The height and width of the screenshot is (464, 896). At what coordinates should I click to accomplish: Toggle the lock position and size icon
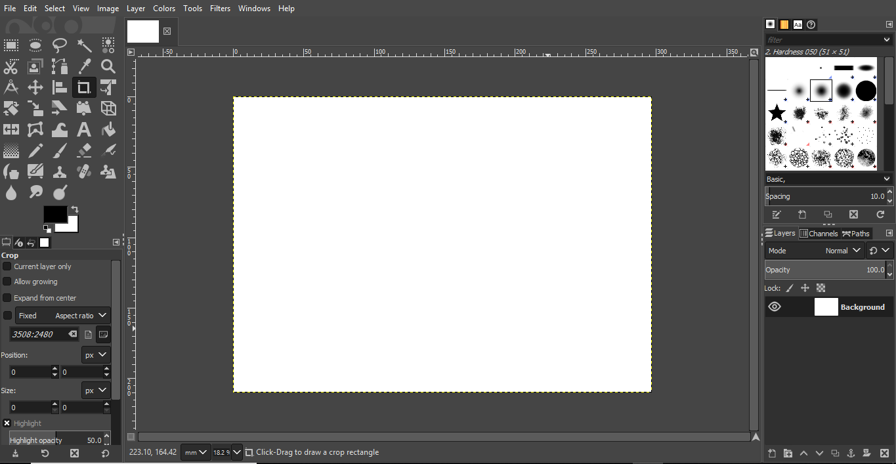805,288
